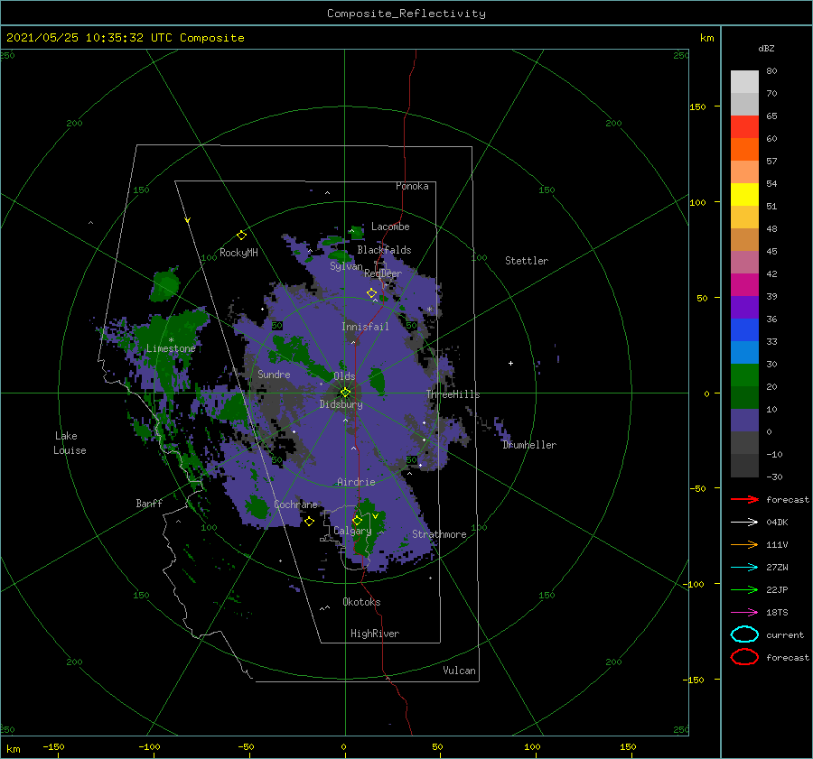Click the Lacombe city label
Screen dimensions: 813x759
tap(390, 227)
